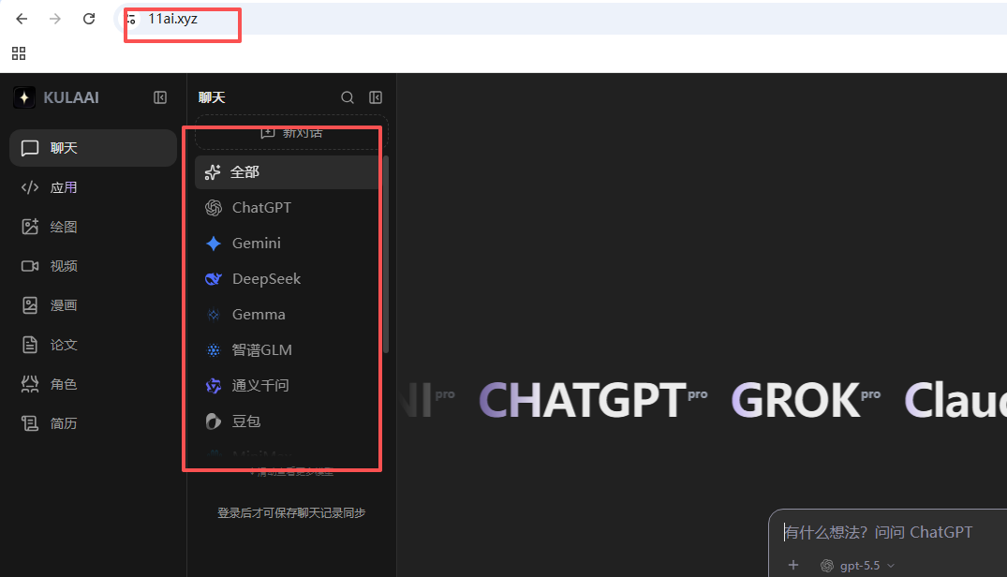The width and height of the screenshot is (1007, 577).
Task: Open the site information icon beside the URL
Action: point(132,20)
